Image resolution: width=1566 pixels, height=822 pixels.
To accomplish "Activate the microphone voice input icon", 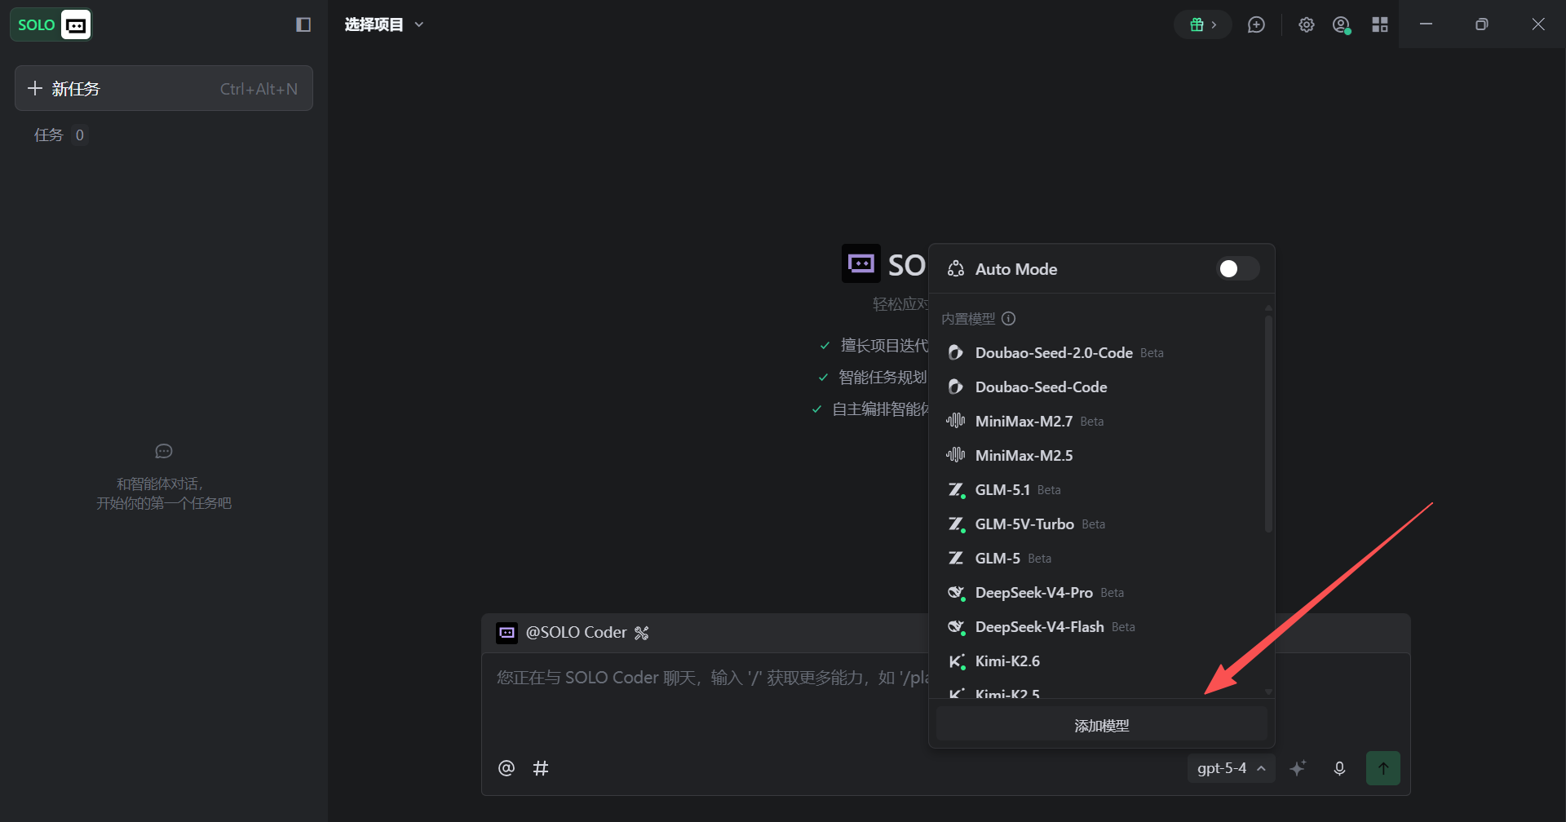I will click(1339, 768).
